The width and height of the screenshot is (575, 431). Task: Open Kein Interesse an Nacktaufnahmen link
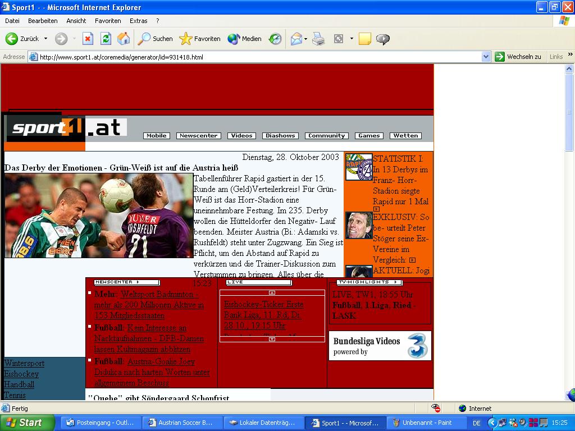(x=149, y=338)
